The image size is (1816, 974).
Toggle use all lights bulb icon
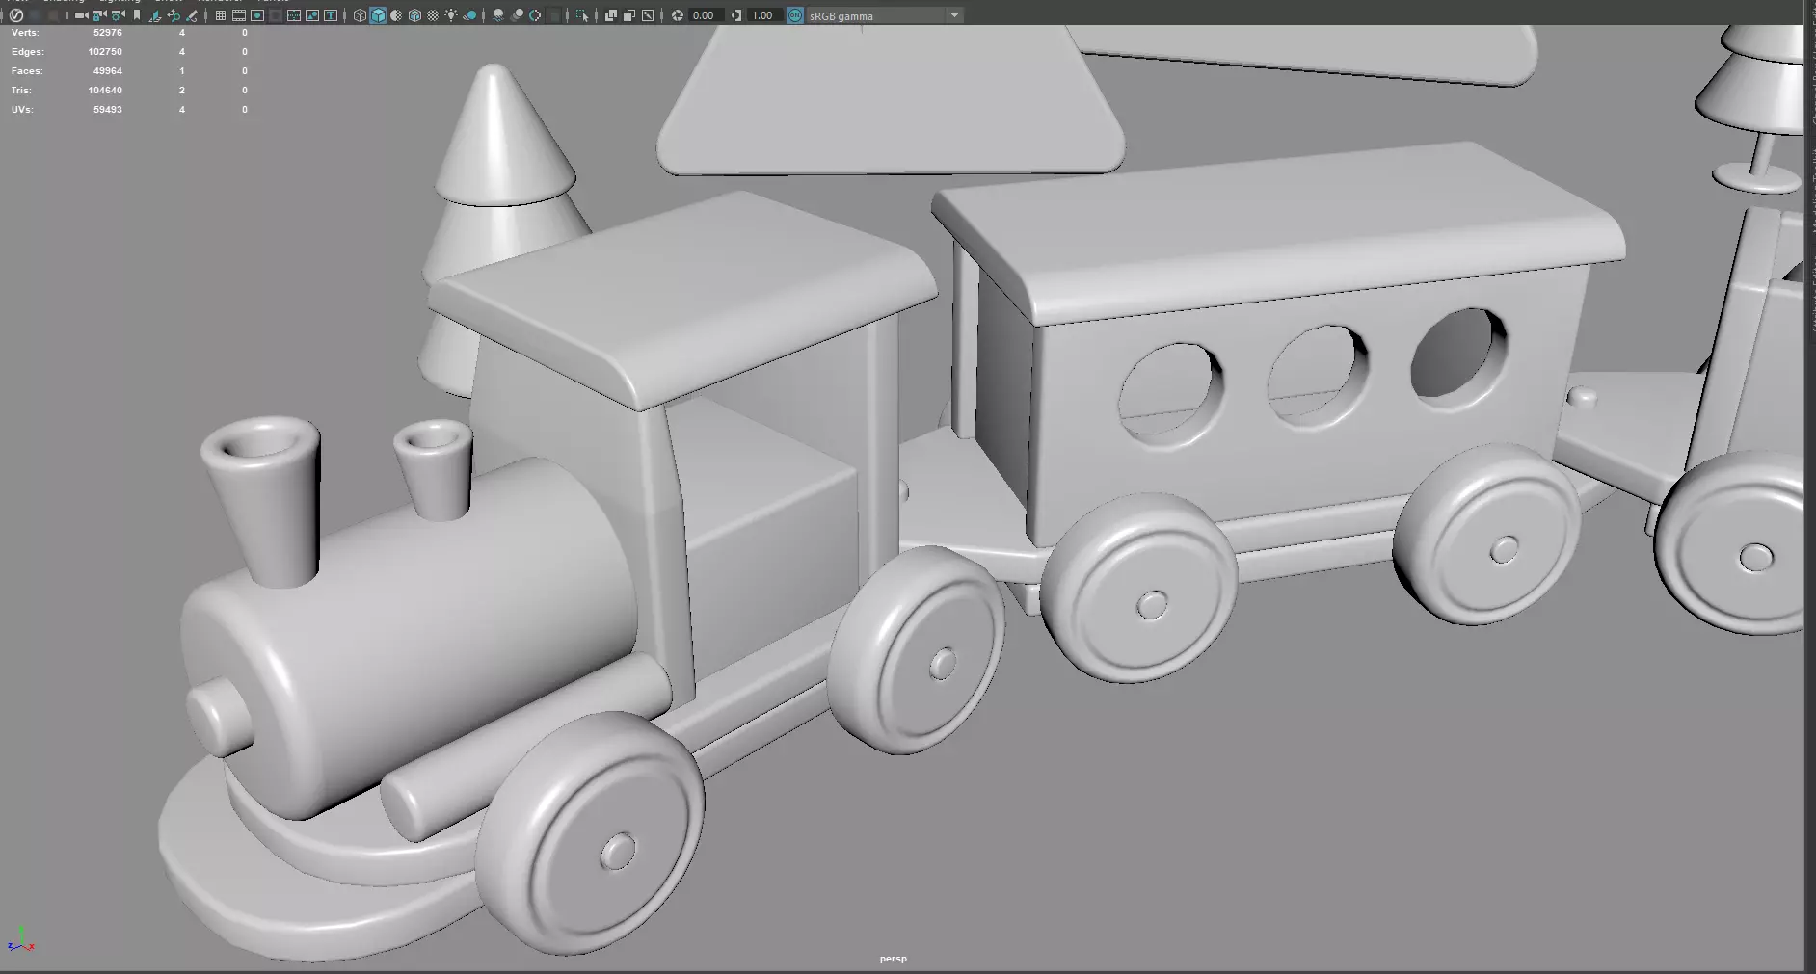coord(451,15)
